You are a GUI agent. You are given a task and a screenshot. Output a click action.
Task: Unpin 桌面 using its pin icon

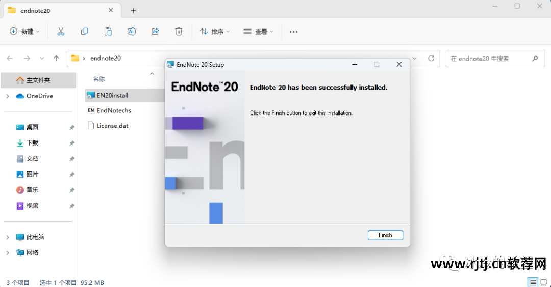click(x=72, y=128)
